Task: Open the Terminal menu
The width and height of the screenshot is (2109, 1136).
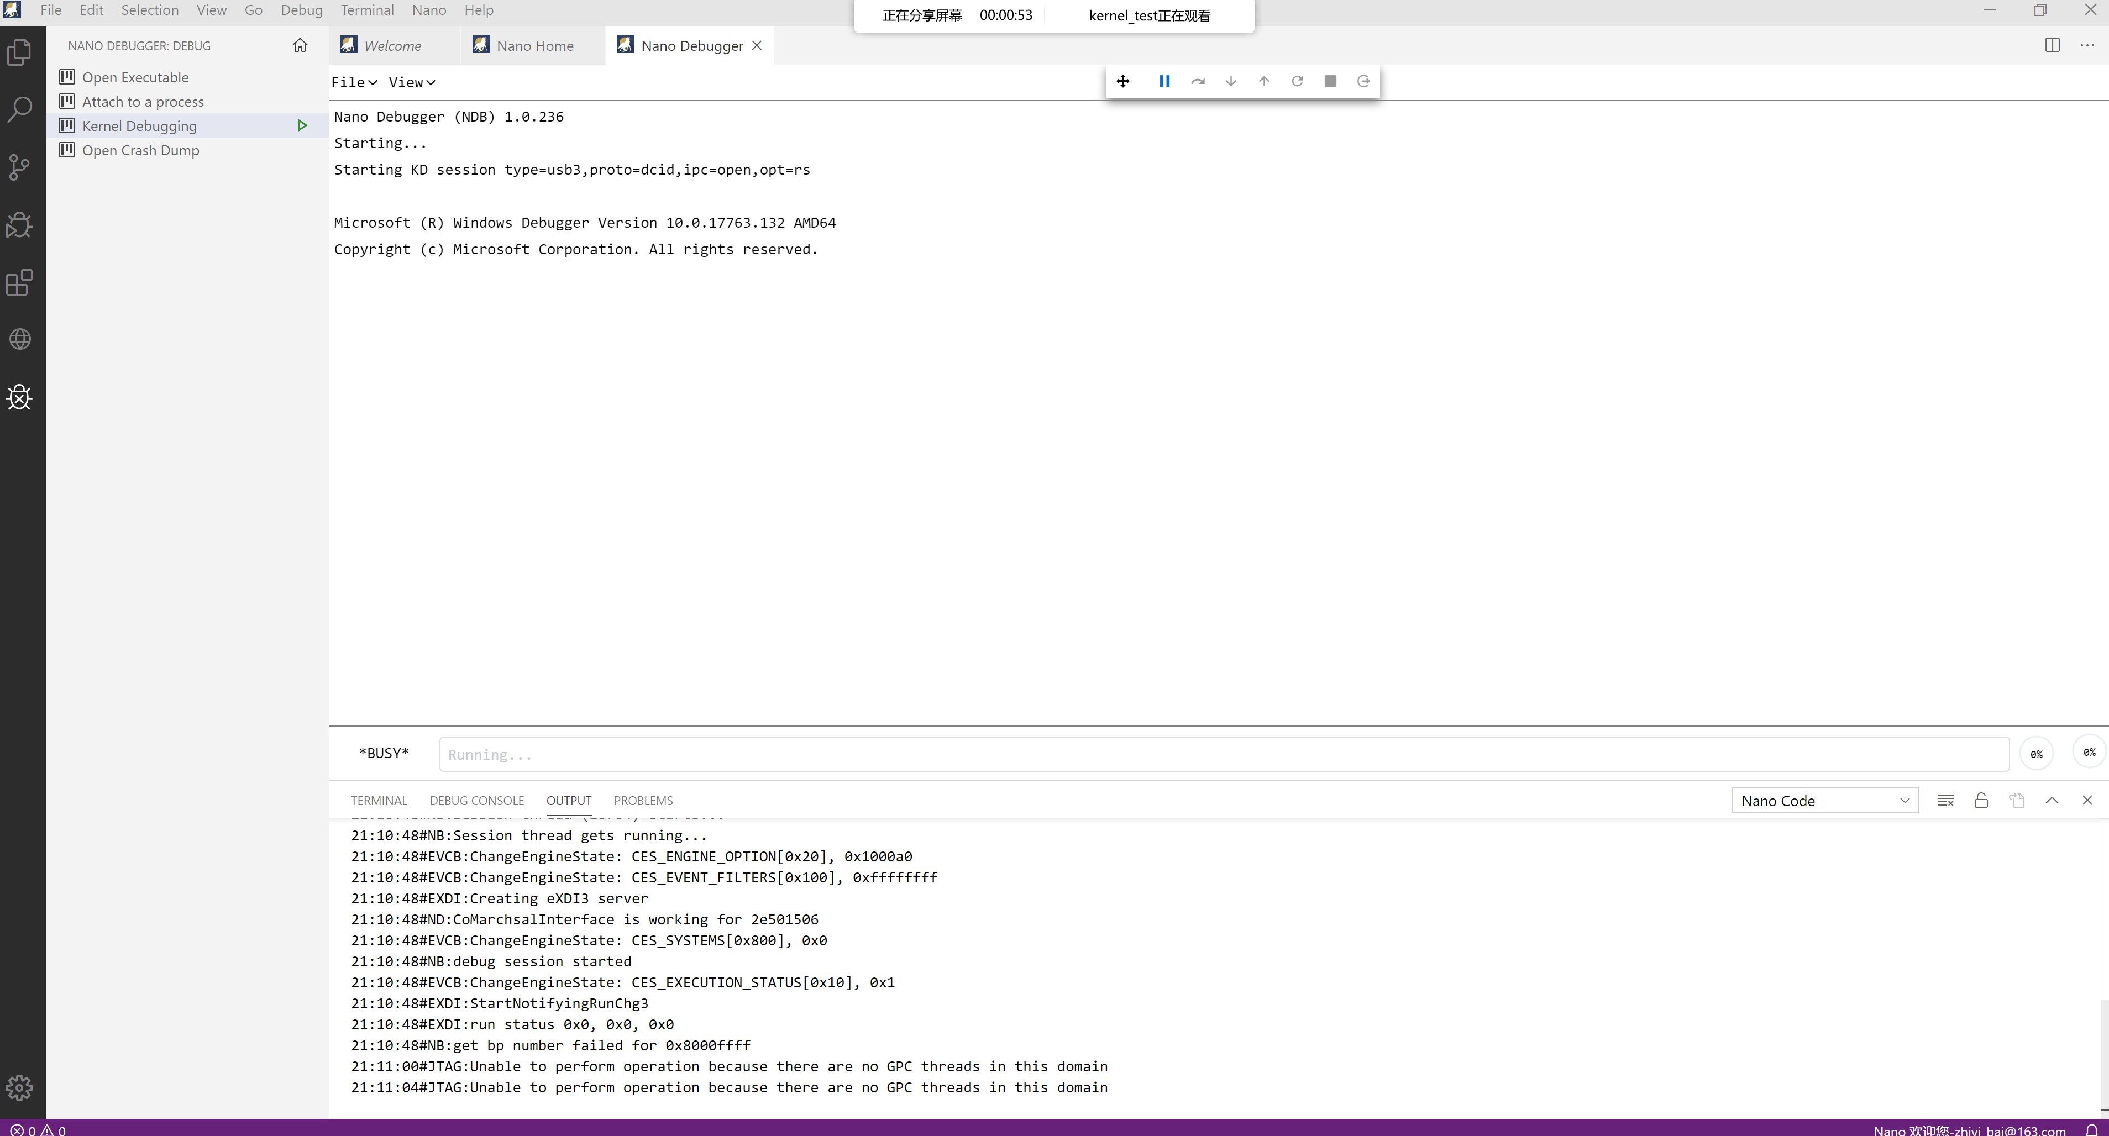Action: point(367,10)
